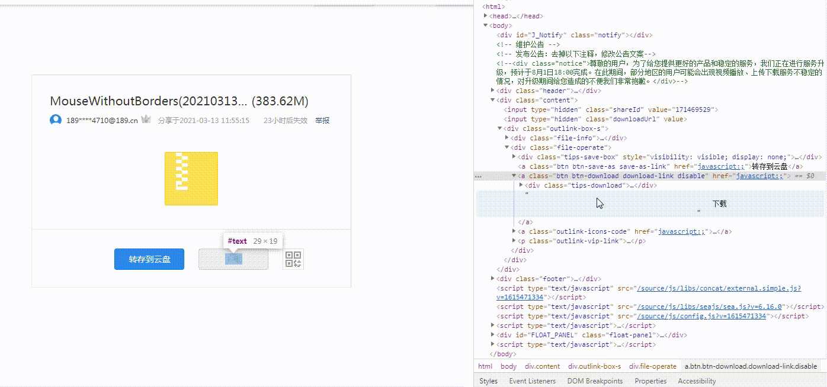Screen dimensions: 827x387
Task: Click the 189****4710@189.cn username
Action: tap(102, 120)
